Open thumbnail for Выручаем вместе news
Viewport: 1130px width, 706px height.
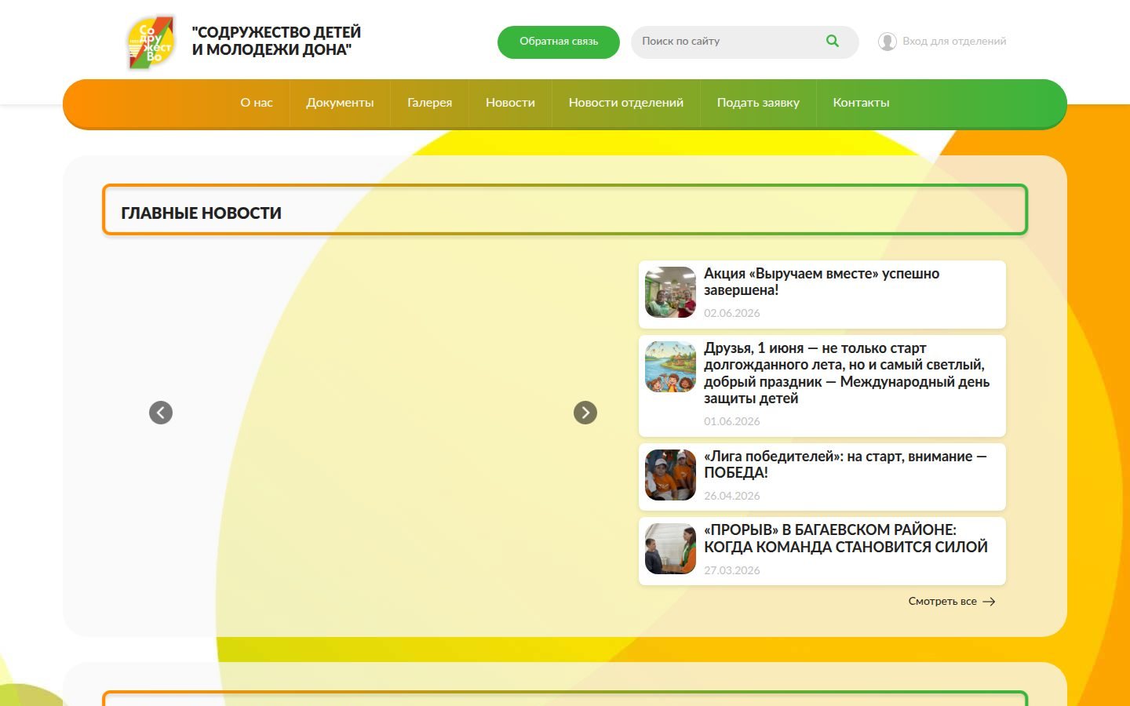(x=670, y=292)
